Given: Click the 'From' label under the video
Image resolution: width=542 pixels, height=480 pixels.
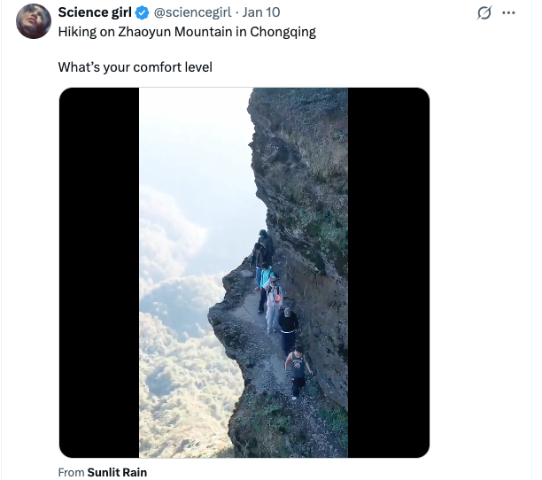Looking at the screenshot, I should 71,472.
